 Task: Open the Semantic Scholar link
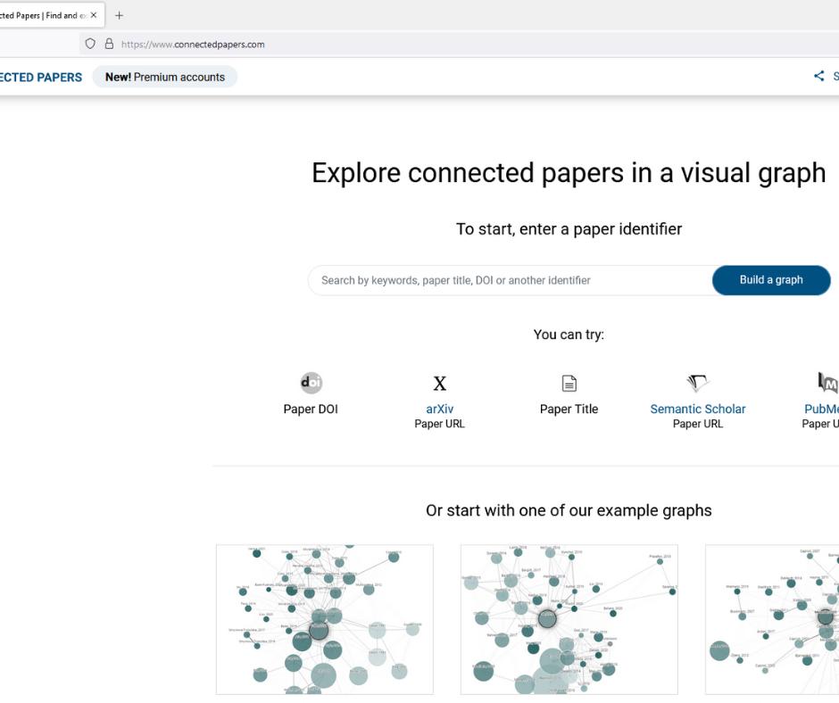click(x=698, y=409)
